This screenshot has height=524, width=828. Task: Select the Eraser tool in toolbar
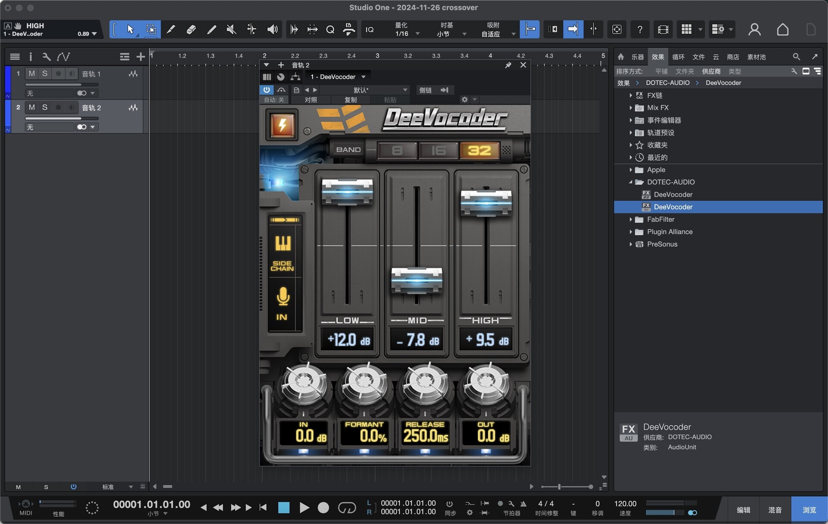point(191,29)
